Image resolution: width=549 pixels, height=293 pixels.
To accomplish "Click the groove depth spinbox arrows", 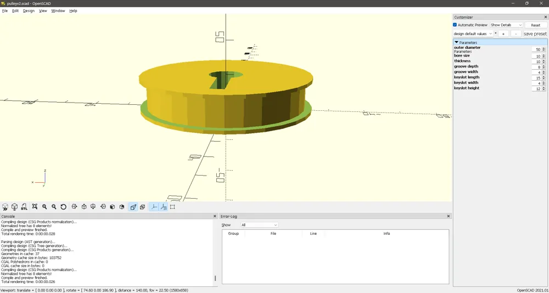I will point(544,67).
